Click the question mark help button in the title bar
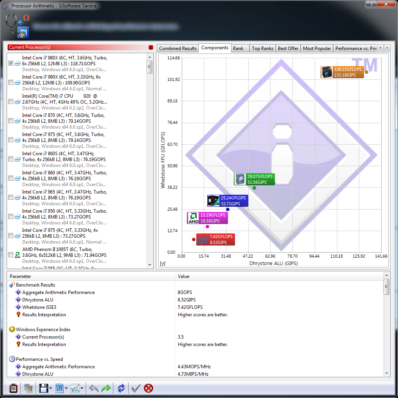The image size is (398, 398). [x=371, y=4]
